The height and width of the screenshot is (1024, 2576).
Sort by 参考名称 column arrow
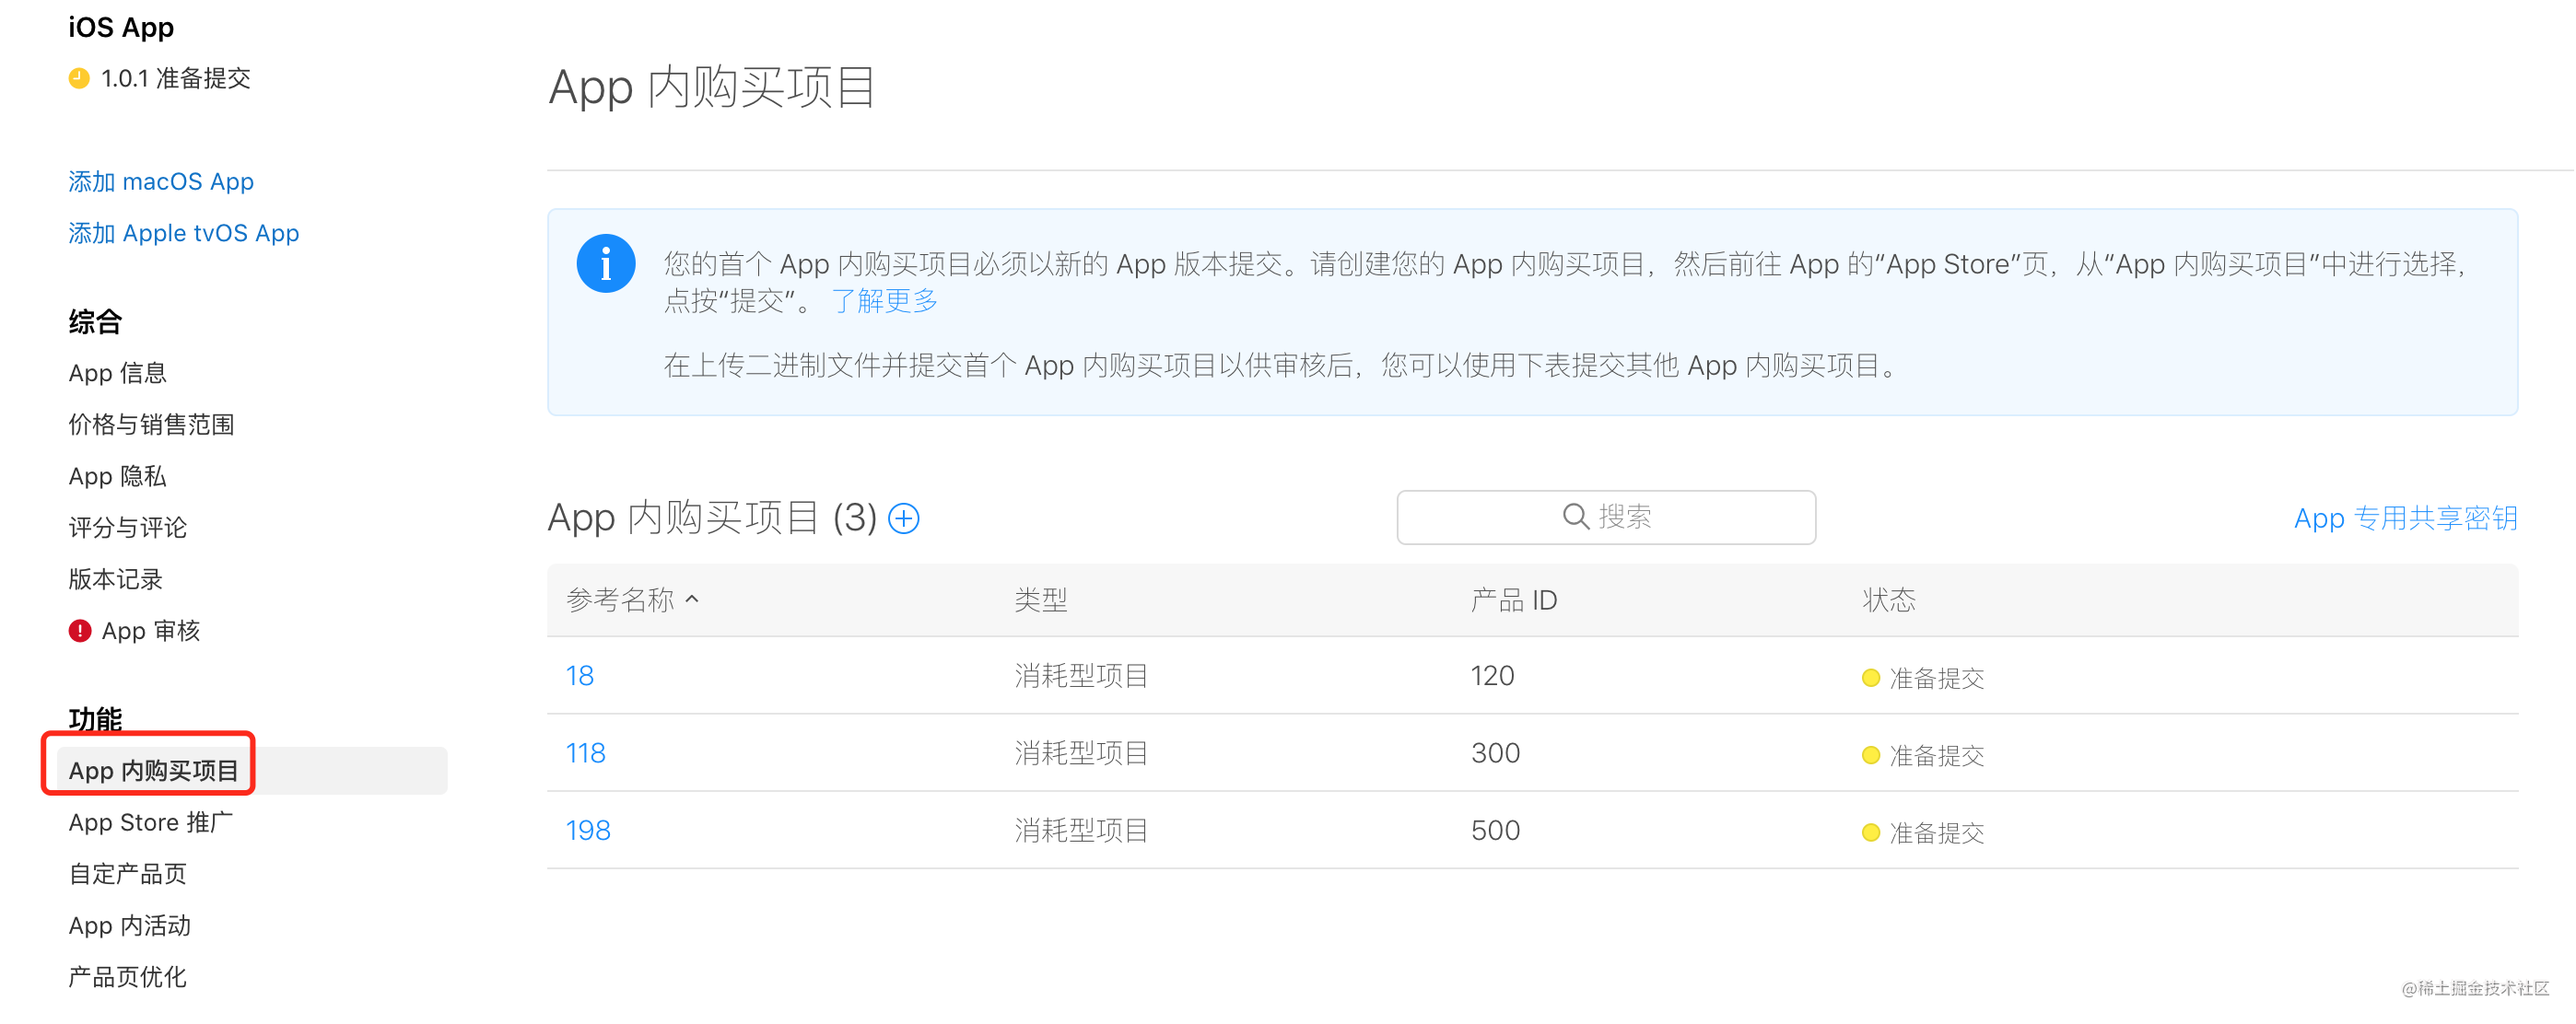coord(692,599)
